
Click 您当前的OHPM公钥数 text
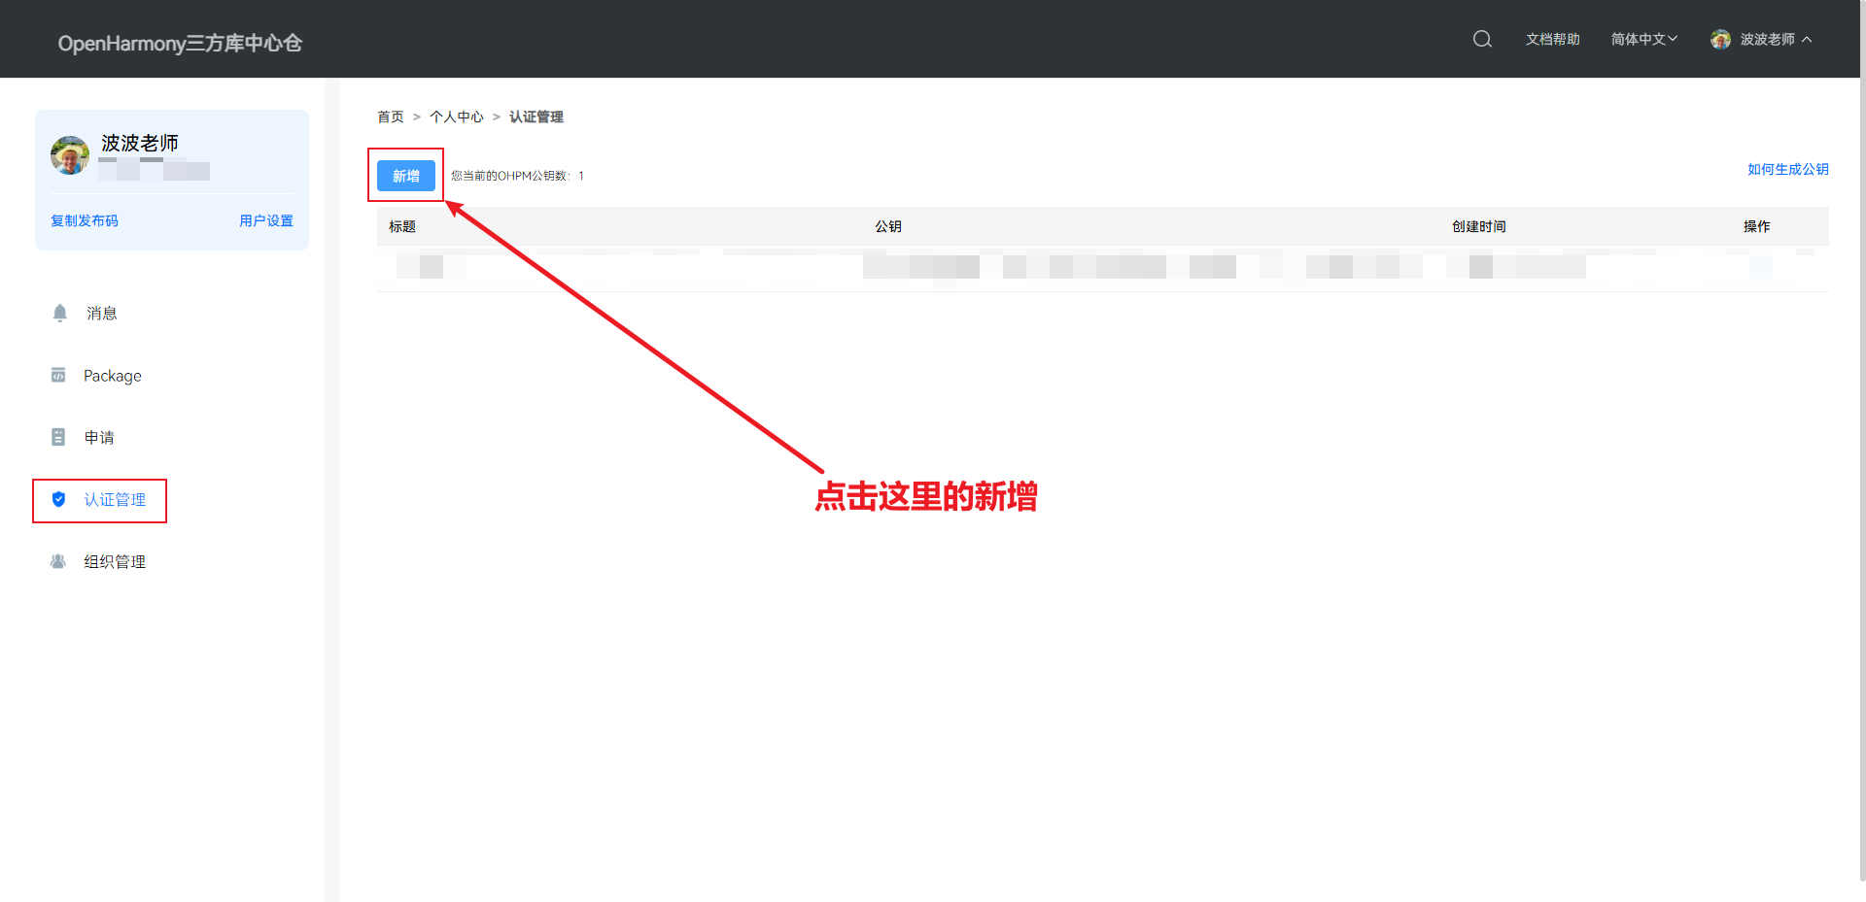tap(517, 176)
